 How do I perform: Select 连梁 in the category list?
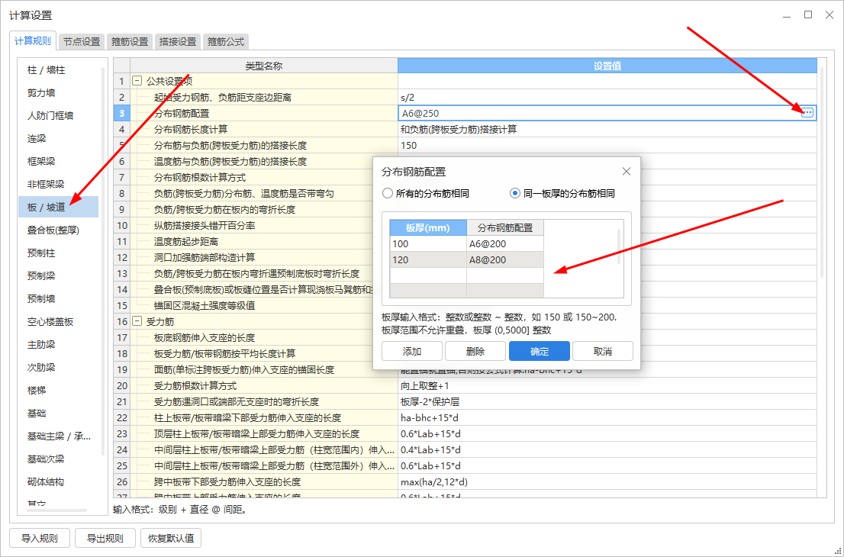pos(59,138)
